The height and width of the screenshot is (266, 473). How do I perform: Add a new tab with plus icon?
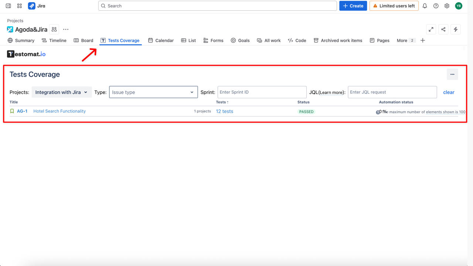coord(423,40)
